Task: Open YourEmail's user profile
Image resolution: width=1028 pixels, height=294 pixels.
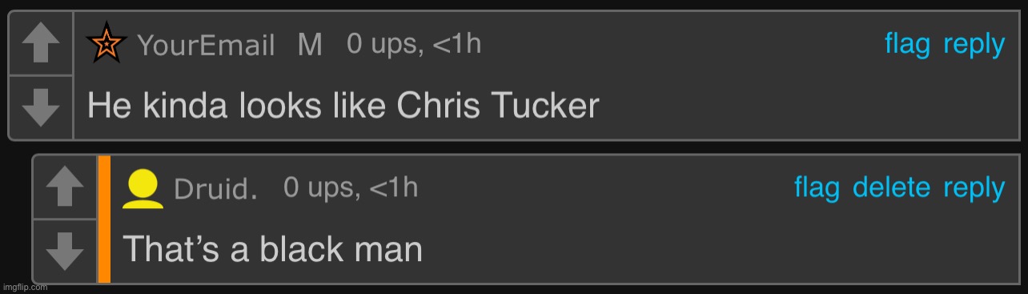Action: (206, 46)
